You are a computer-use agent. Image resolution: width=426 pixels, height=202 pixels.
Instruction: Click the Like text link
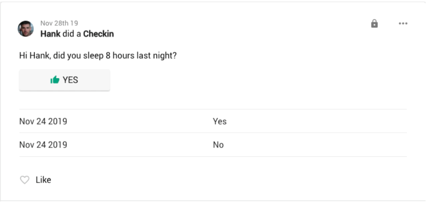coord(43,180)
